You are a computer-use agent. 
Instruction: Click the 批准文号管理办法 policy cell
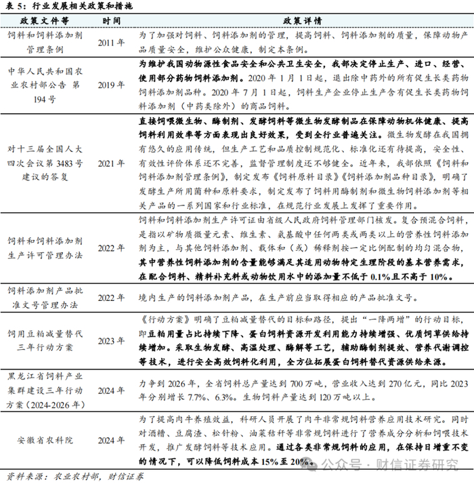(x=45, y=298)
